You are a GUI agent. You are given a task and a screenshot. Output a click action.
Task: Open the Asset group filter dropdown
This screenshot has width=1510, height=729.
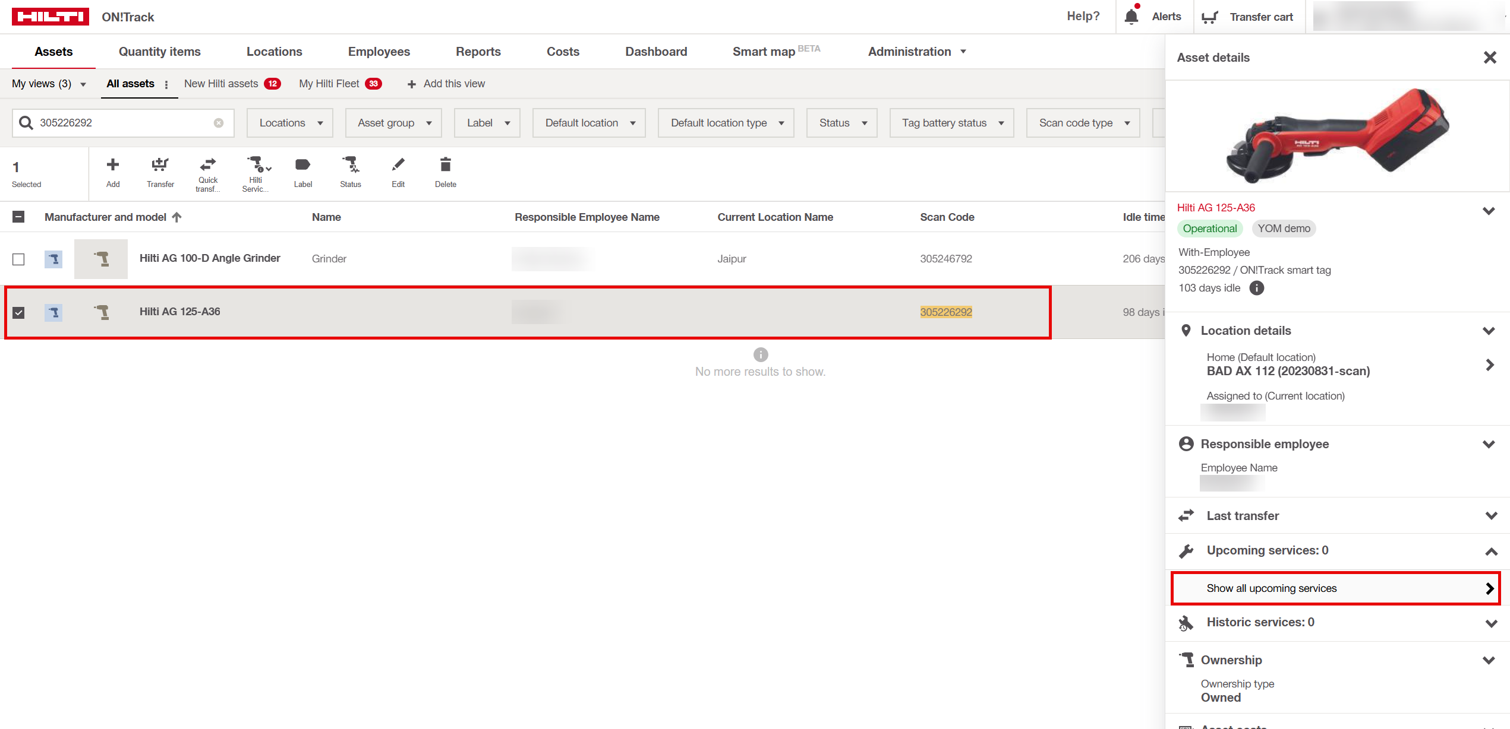coord(393,123)
